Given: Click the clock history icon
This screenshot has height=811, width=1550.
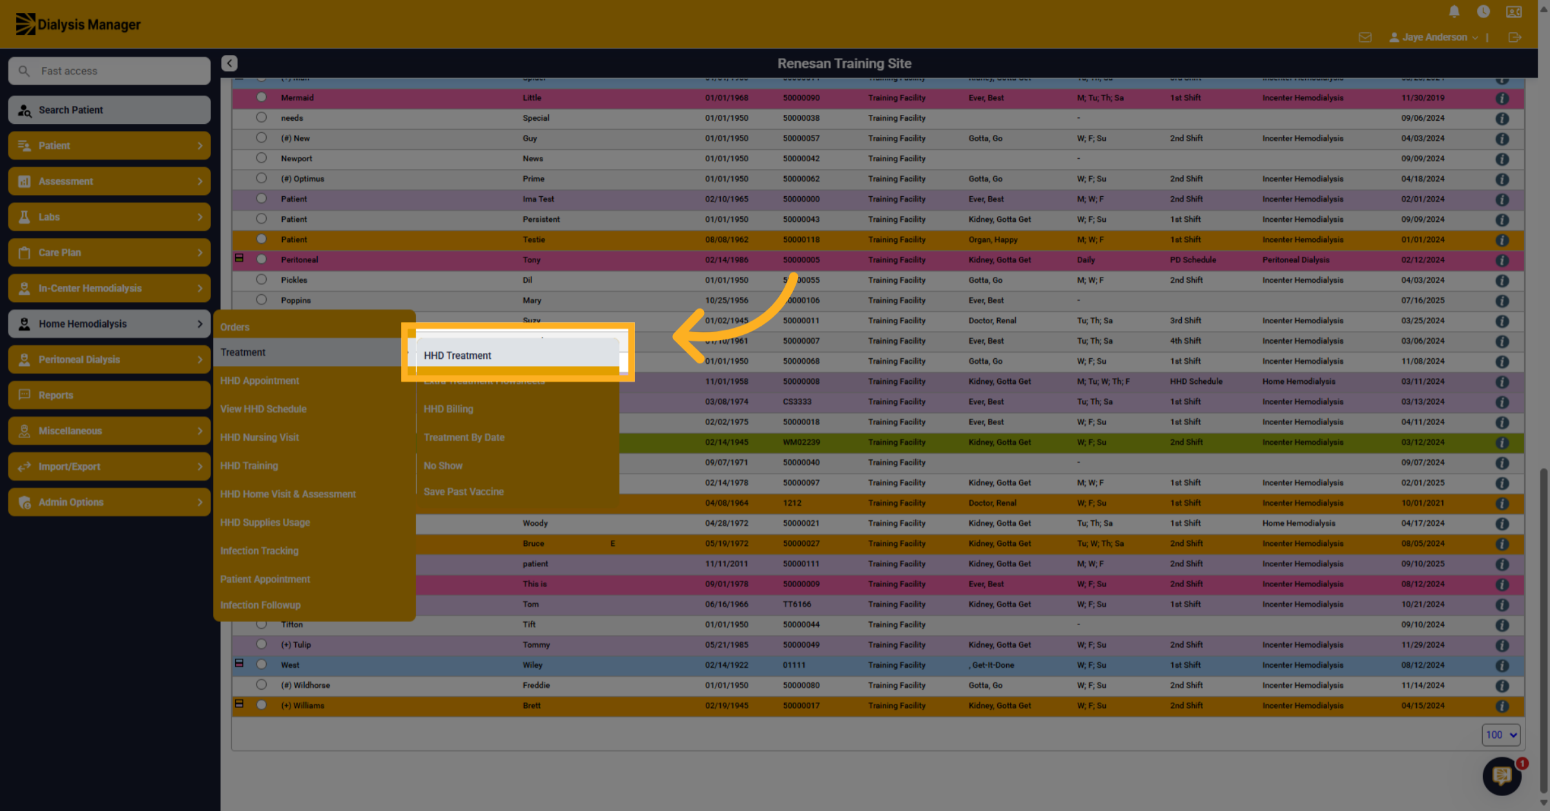Looking at the screenshot, I should (1483, 12).
